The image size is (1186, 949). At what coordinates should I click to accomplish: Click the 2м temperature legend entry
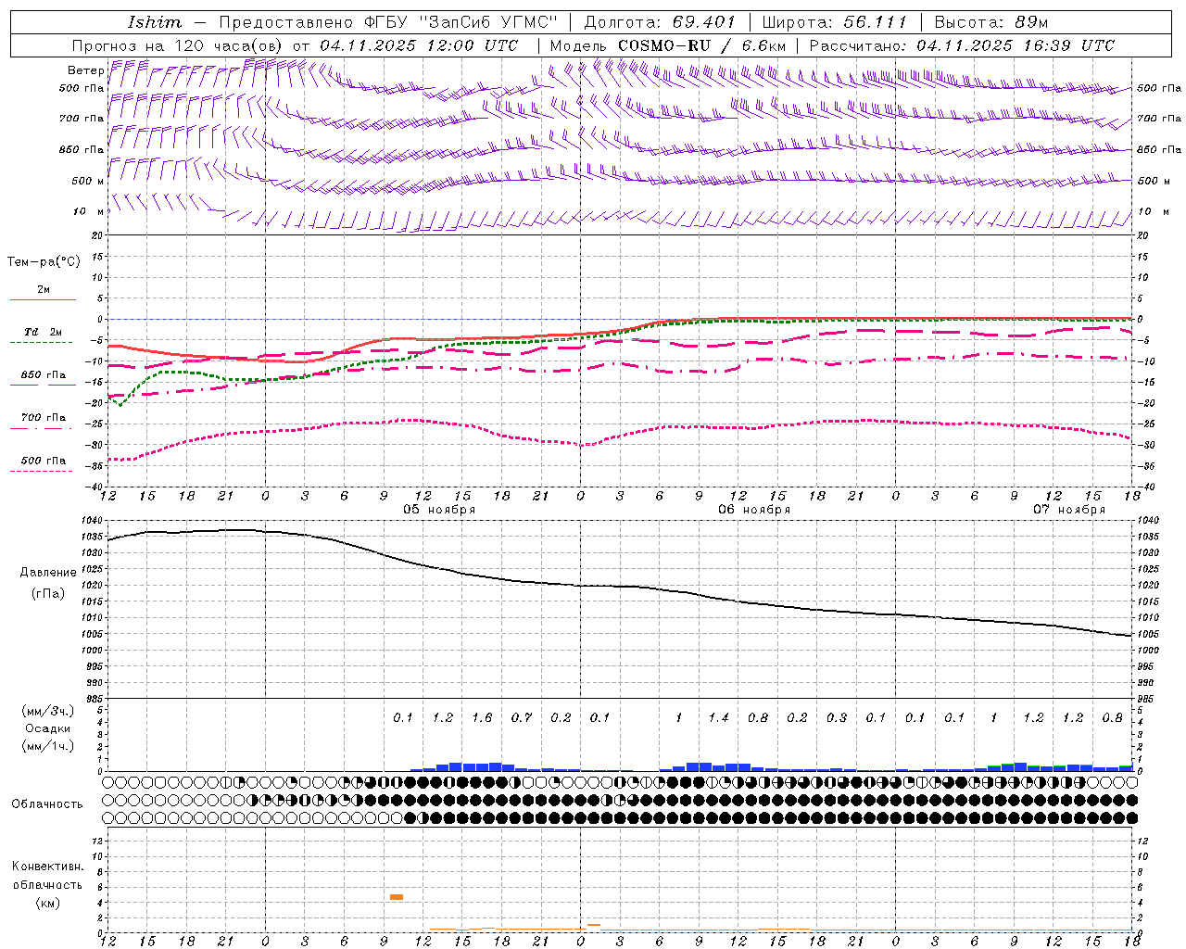tap(43, 290)
